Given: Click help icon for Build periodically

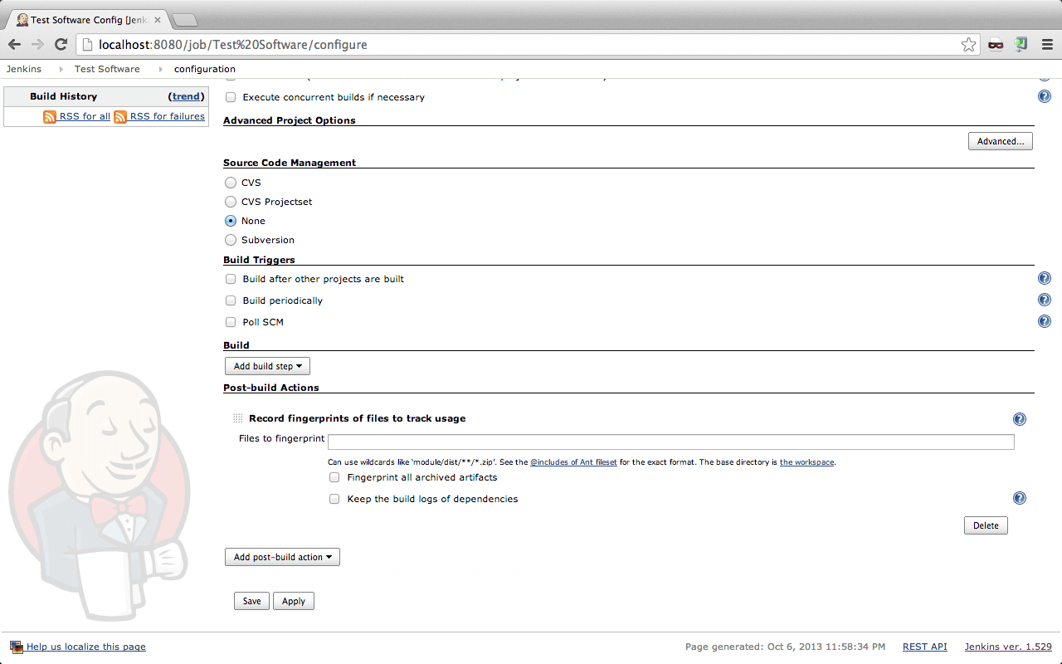Looking at the screenshot, I should pos(1045,300).
